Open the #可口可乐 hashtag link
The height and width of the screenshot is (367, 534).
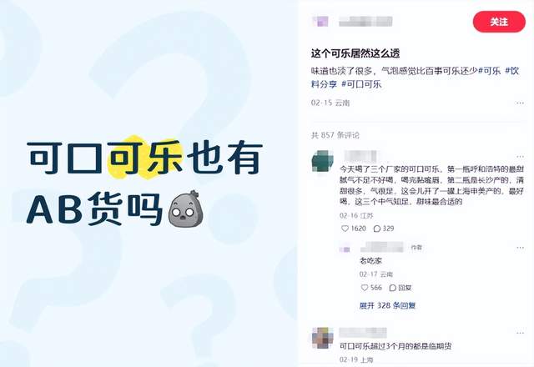pyautogui.click(x=361, y=84)
